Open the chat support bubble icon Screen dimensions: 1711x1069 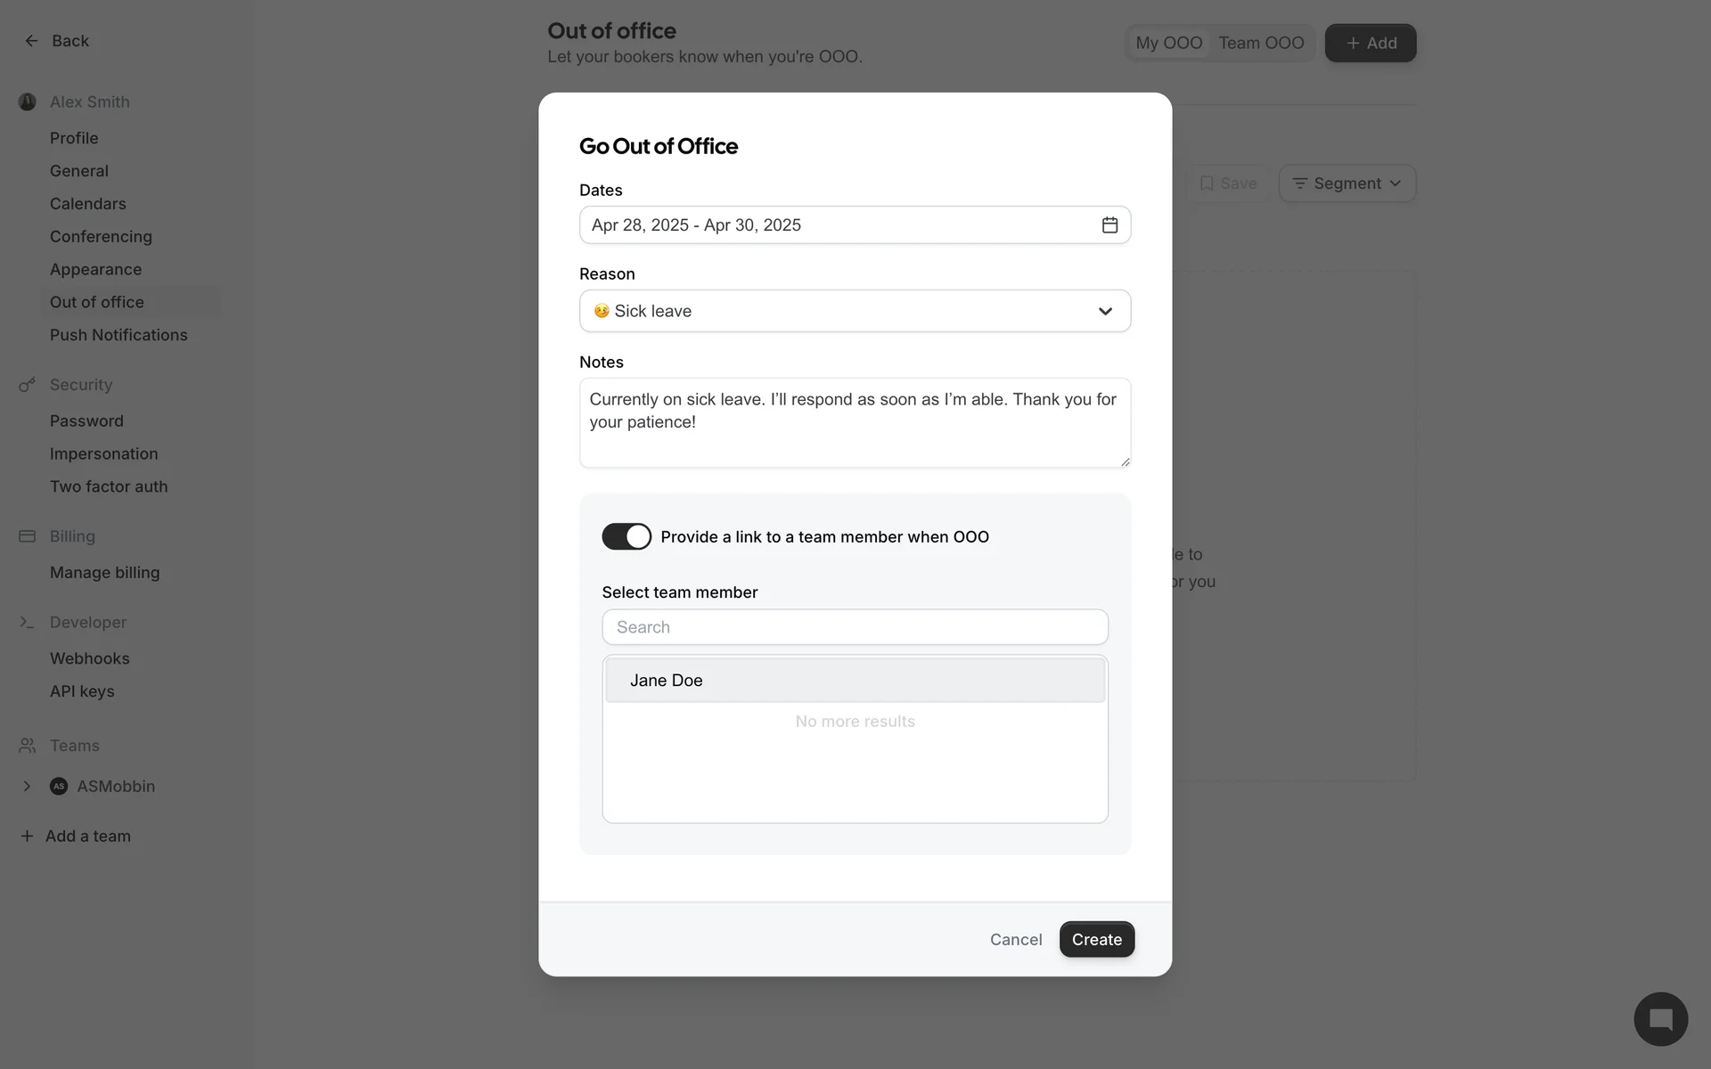pos(1660,1018)
